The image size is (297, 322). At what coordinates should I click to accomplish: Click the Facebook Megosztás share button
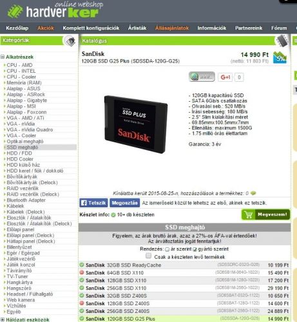click(x=124, y=203)
